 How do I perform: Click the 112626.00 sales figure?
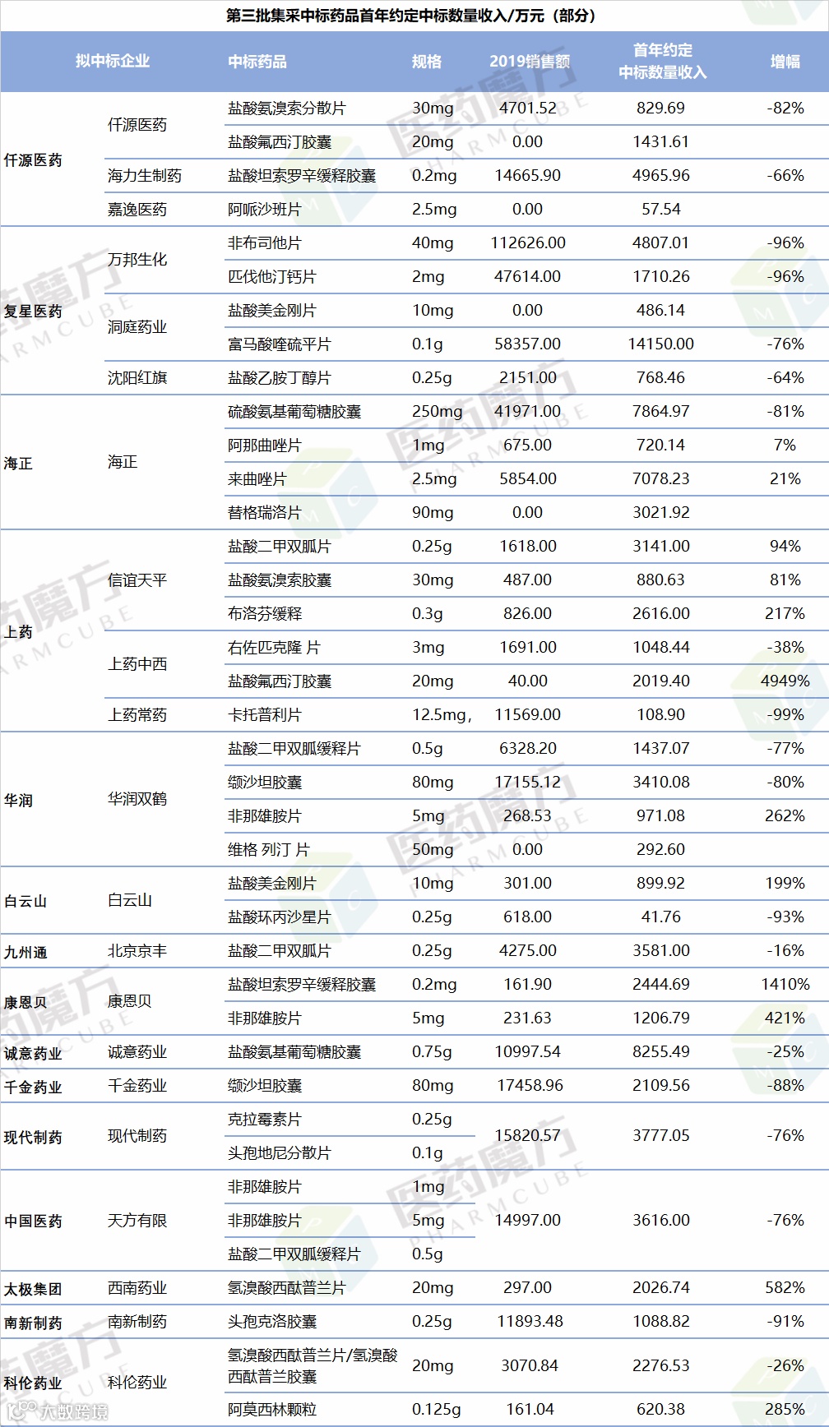[528, 242]
